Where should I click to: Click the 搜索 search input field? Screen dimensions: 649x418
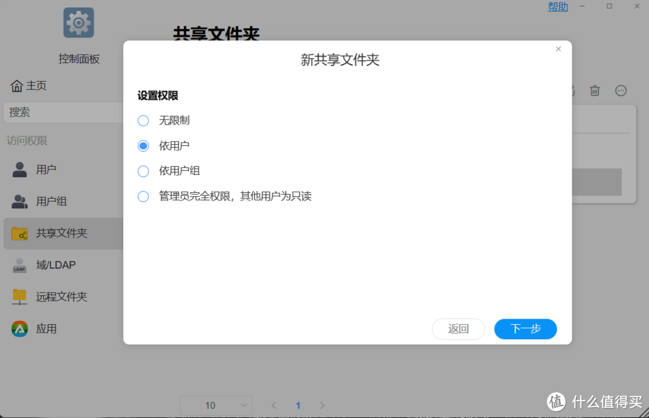coord(63,112)
